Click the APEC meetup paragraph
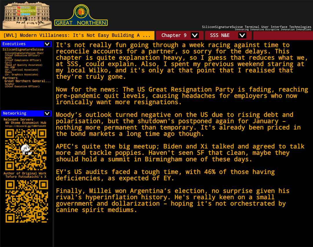The width and height of the screenshot is (313, 247). click(180, 153)
